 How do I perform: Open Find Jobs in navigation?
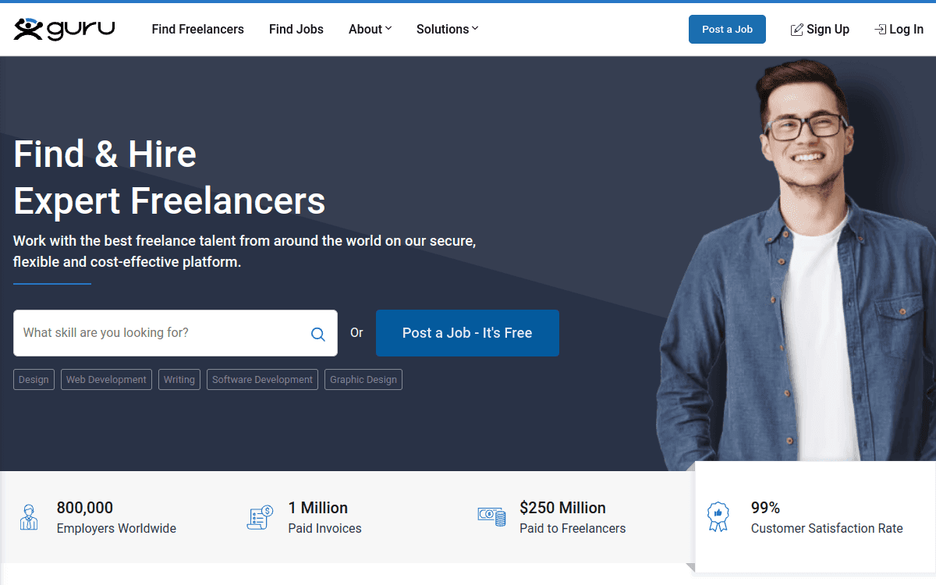(296, 29)
